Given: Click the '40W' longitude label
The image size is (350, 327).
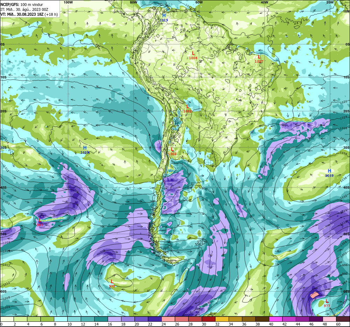Looking at the screenshot, I should coord(264,2).
